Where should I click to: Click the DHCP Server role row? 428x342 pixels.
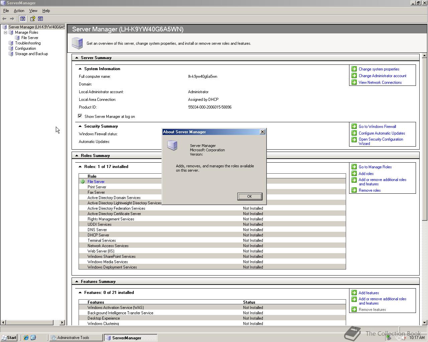(x=212, y=235)
